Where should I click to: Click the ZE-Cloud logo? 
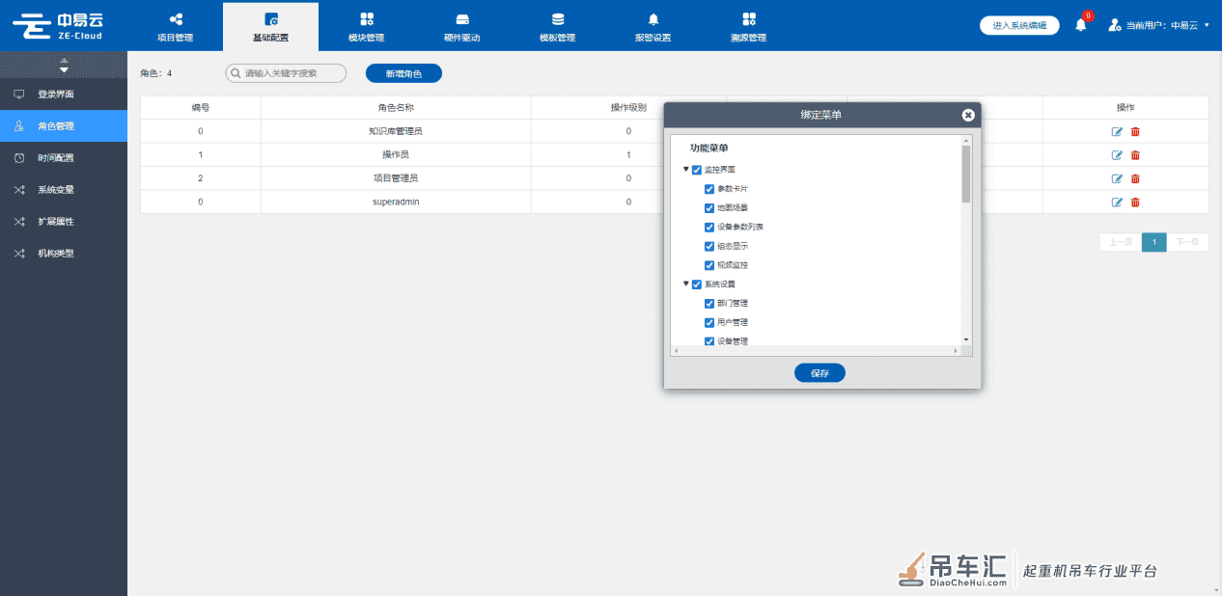click(x=59, y=26)
